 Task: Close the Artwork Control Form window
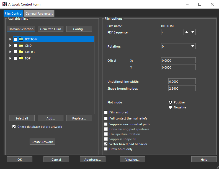coord(212,4)
